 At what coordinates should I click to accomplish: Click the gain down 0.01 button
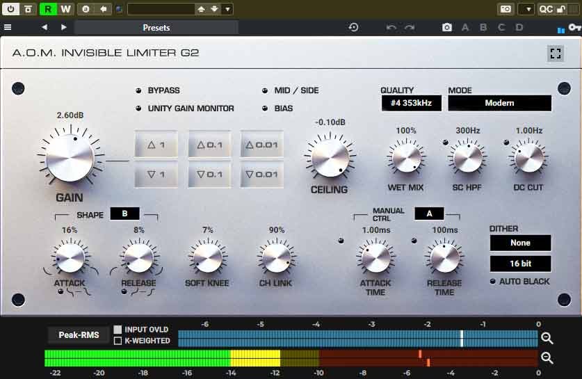[x=261, y=174]
